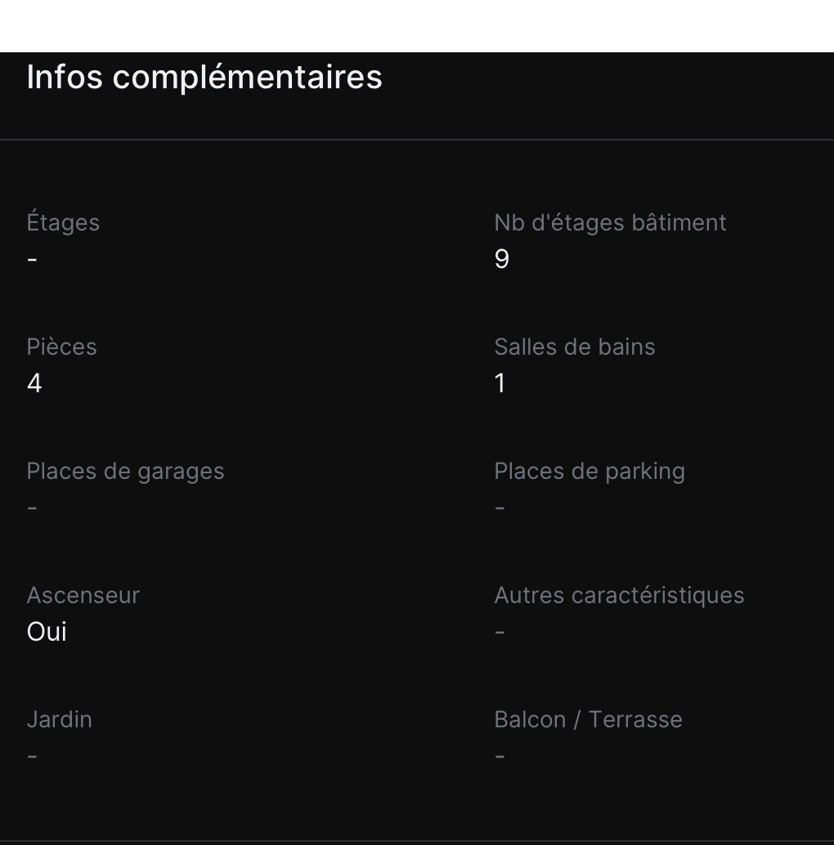The width and height of the screenshot is (834, 845).
Task: Click the Autres caractéristiques dash value
Action: (500, 633)
